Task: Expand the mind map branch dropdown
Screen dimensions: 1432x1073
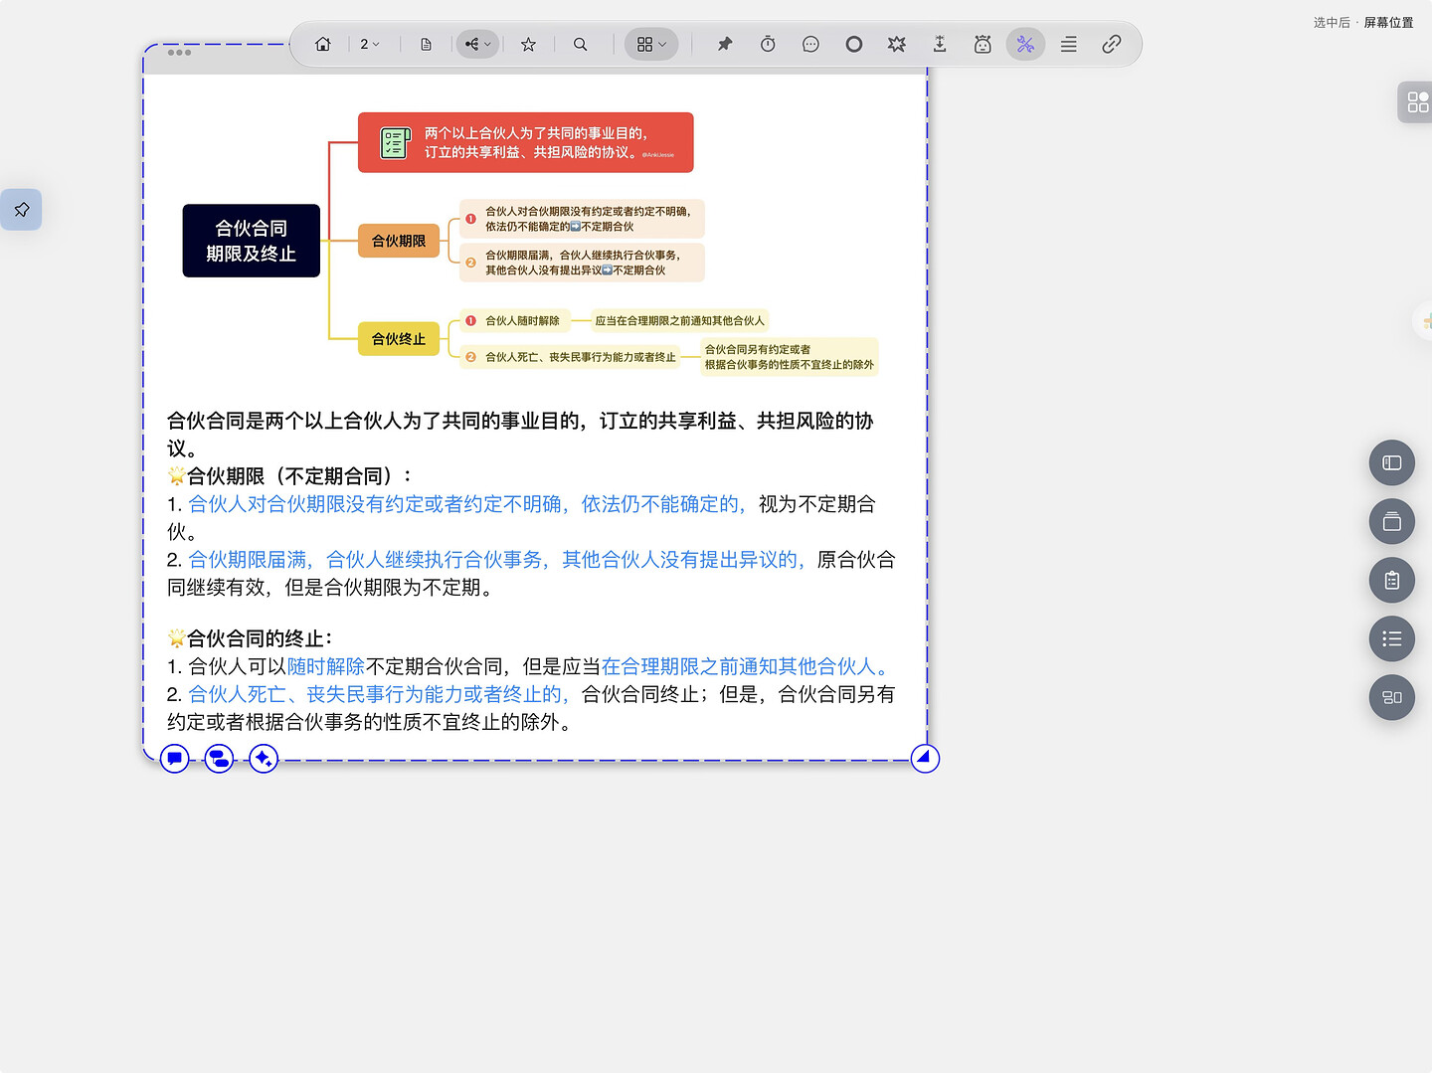Action: (x=477, y=45)
